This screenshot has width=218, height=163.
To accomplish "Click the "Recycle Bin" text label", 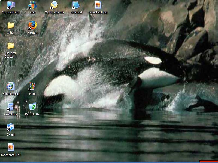I will [x=32, y=114].
